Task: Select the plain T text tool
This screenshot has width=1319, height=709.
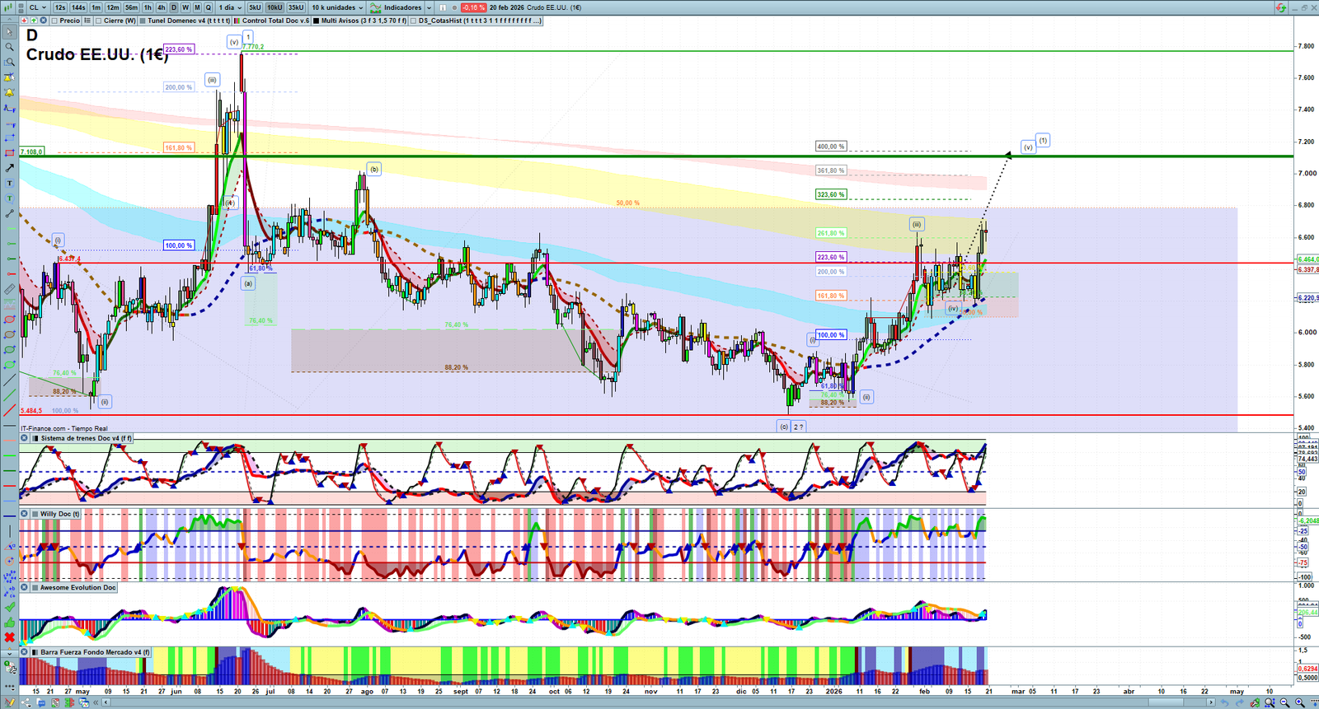Action: (10, 183)
